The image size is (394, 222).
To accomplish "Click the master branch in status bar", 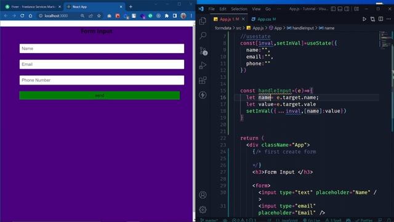I will click(209, 220).
